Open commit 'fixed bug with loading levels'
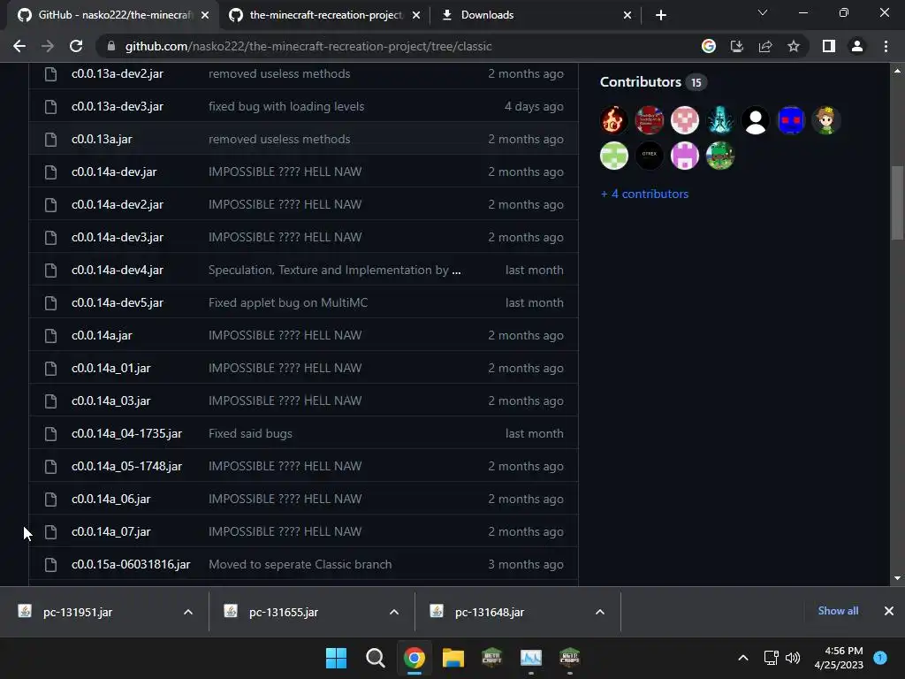This screenshot has width=905, height=679. pyautogui.click(x=286, y=107)
